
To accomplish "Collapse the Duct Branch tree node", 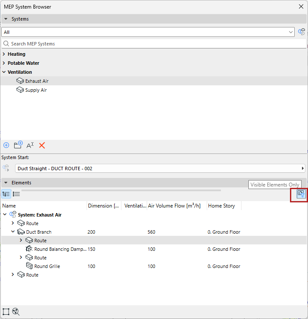I will pos(13,232).
